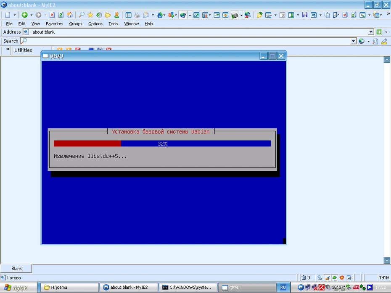Click the green Back arrow button

point(24,15)
